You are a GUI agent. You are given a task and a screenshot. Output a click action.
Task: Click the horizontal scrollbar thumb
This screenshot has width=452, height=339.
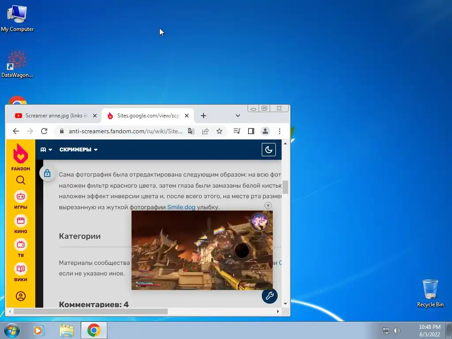[x=90, y=311]
